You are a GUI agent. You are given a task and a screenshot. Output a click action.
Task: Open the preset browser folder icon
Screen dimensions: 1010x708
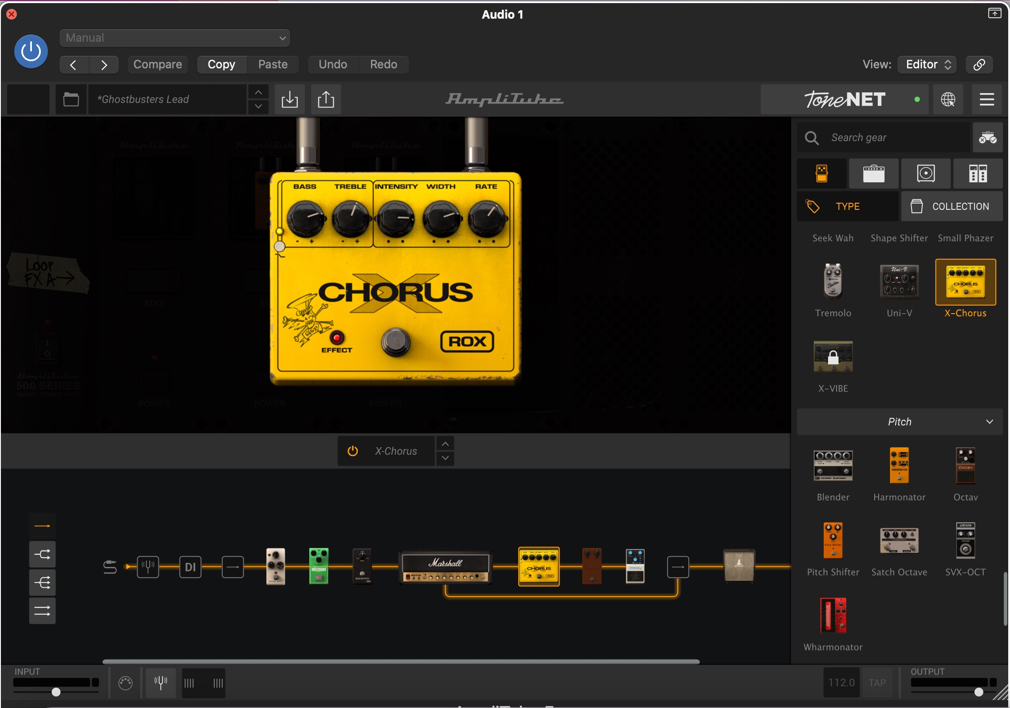[71, 99]
